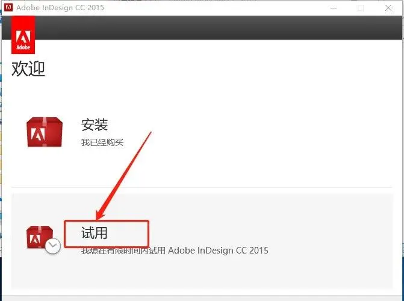This screenshot has height=301, width=404.
Task: Click the Adobe InDesign CC 2015 window title
Action: pyautogui.click(x=60, y=7)
